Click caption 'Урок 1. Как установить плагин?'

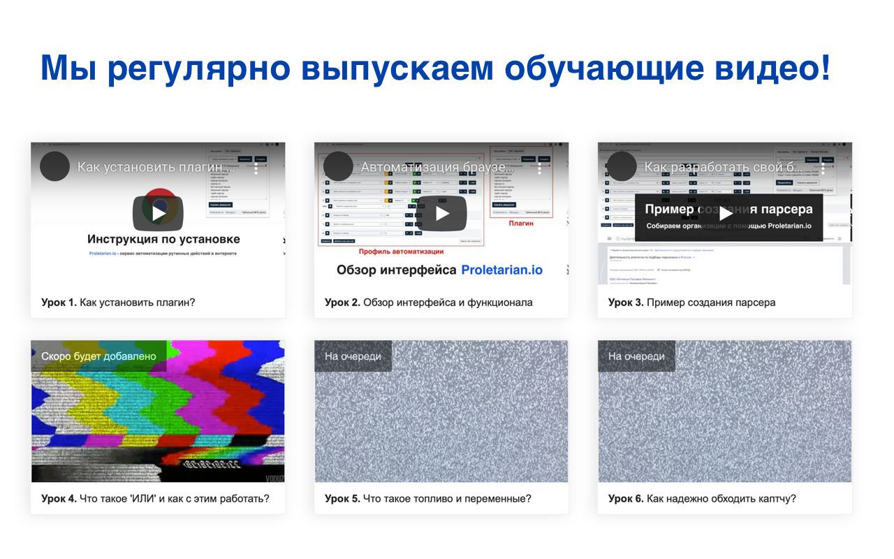pos(118,303)
